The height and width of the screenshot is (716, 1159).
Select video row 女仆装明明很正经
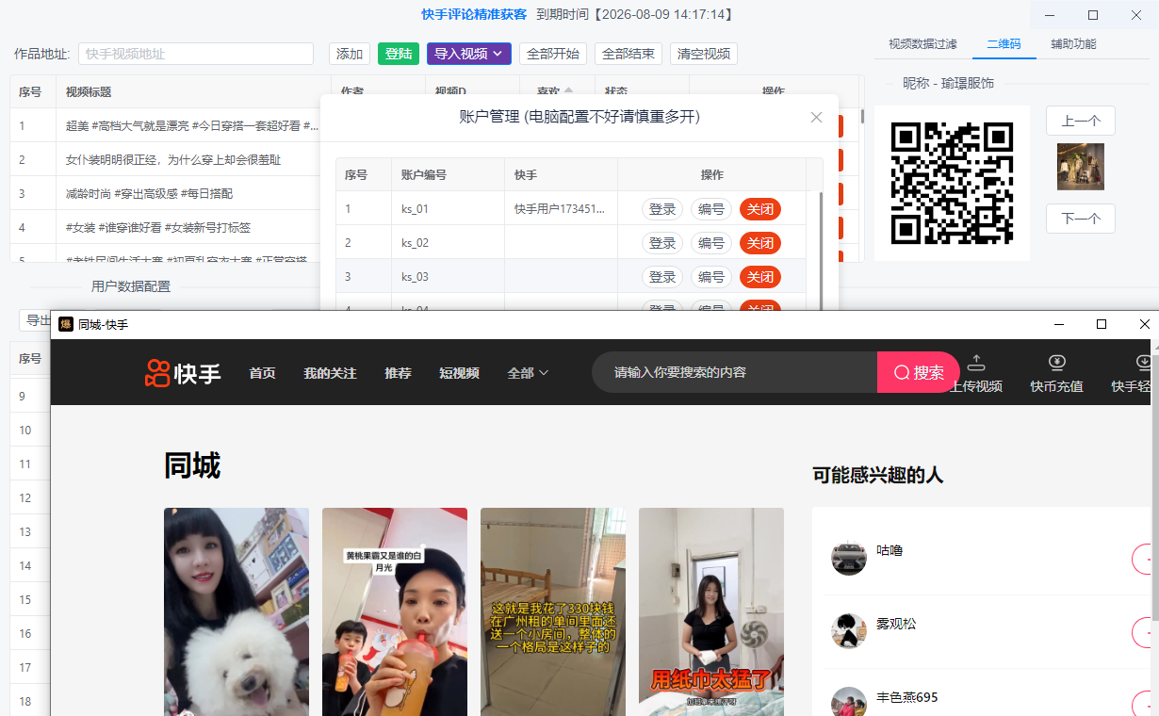[x=165, y=159]
